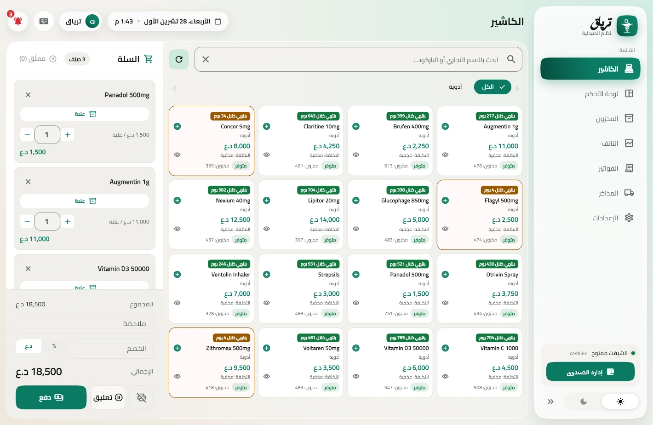Add Vitamin C 1000 to the cart
The image size is (653, 425).
pyautogui.click(x=445, y=348)
